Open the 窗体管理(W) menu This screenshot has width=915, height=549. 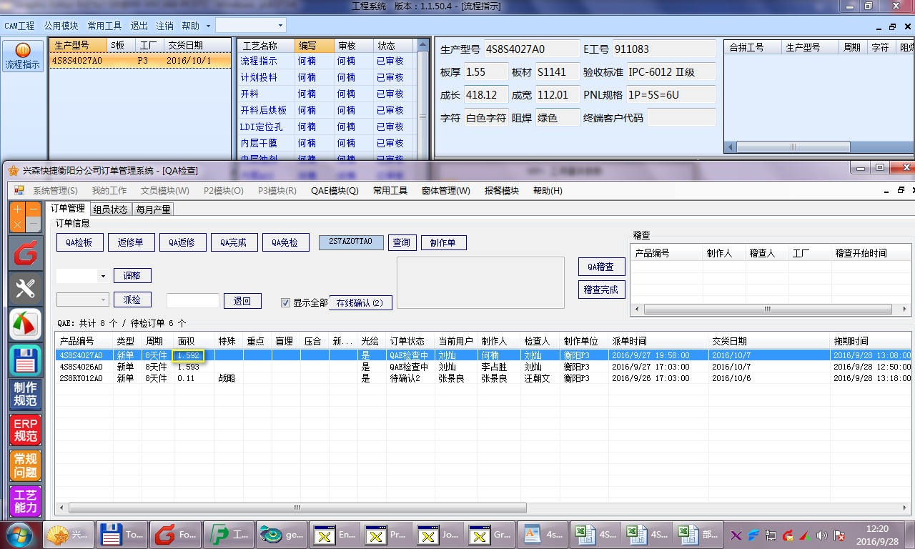[446, 191]
